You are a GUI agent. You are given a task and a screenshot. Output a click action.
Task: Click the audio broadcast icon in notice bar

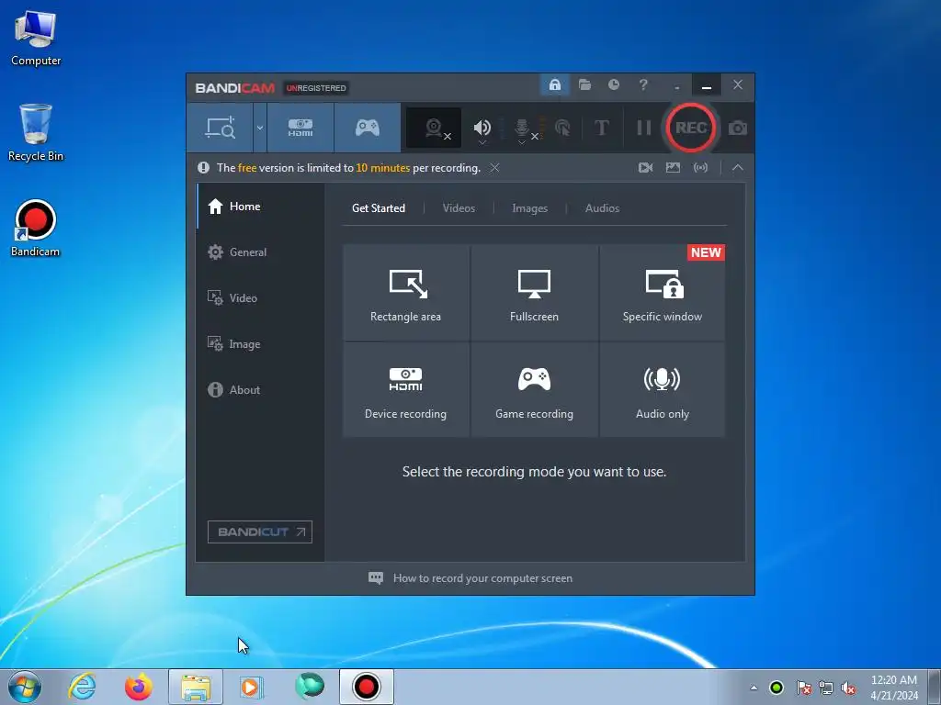click(x=700, y=168)
